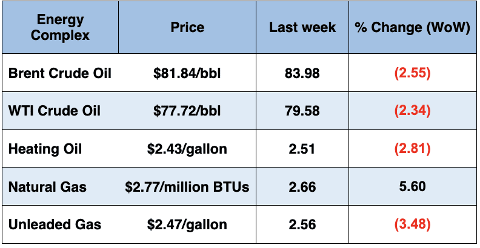Click the Last week column header

[302, 28]
